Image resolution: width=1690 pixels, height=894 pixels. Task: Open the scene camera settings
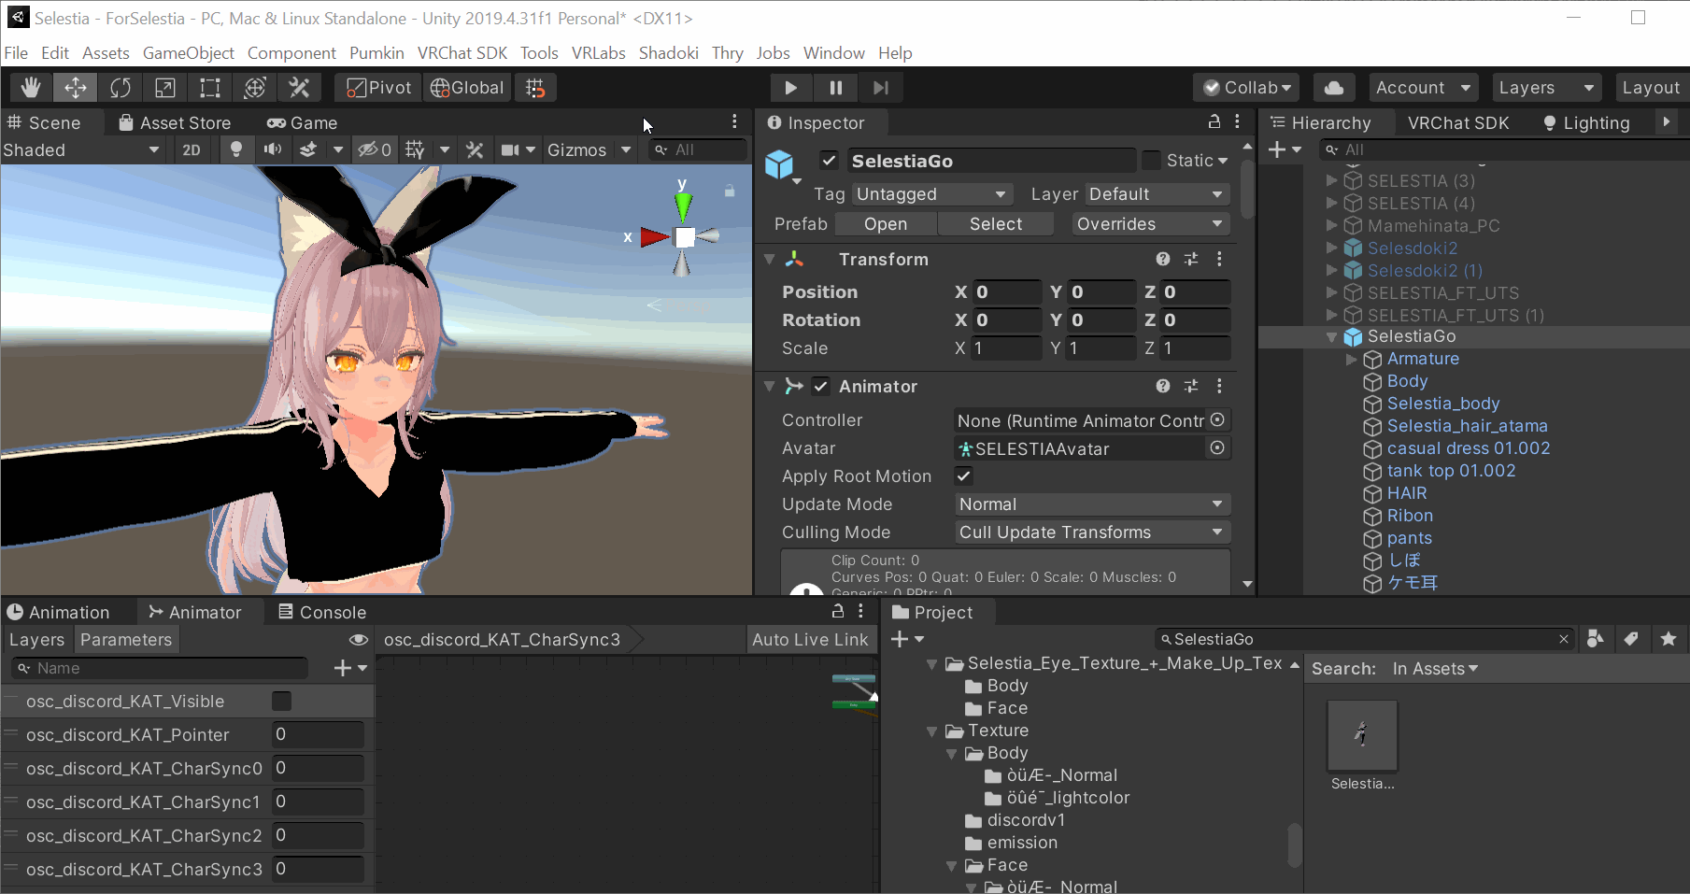pyautogui.click(x=510, y=149)
